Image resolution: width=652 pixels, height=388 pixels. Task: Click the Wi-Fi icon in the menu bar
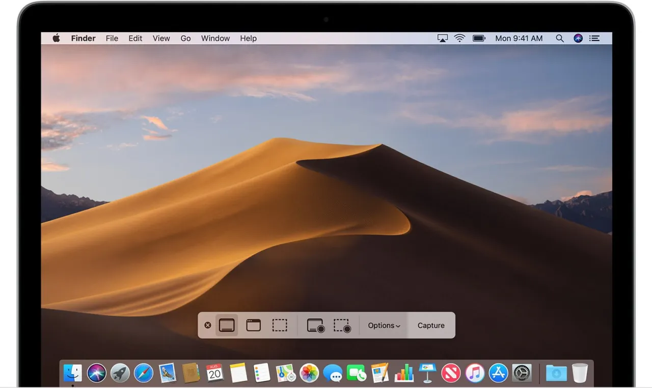(459, 38)
